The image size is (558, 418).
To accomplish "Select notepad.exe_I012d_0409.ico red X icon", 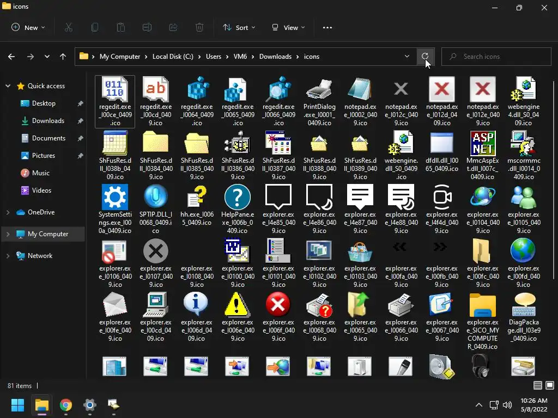I will tap(441, 101).
